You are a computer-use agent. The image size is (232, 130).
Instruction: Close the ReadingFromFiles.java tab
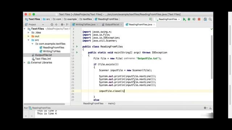pyautogui.click(x=154, y=25)
